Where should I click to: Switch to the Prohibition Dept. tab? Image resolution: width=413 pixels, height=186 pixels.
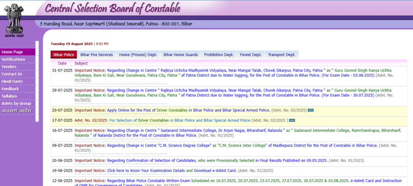(219, 55)
